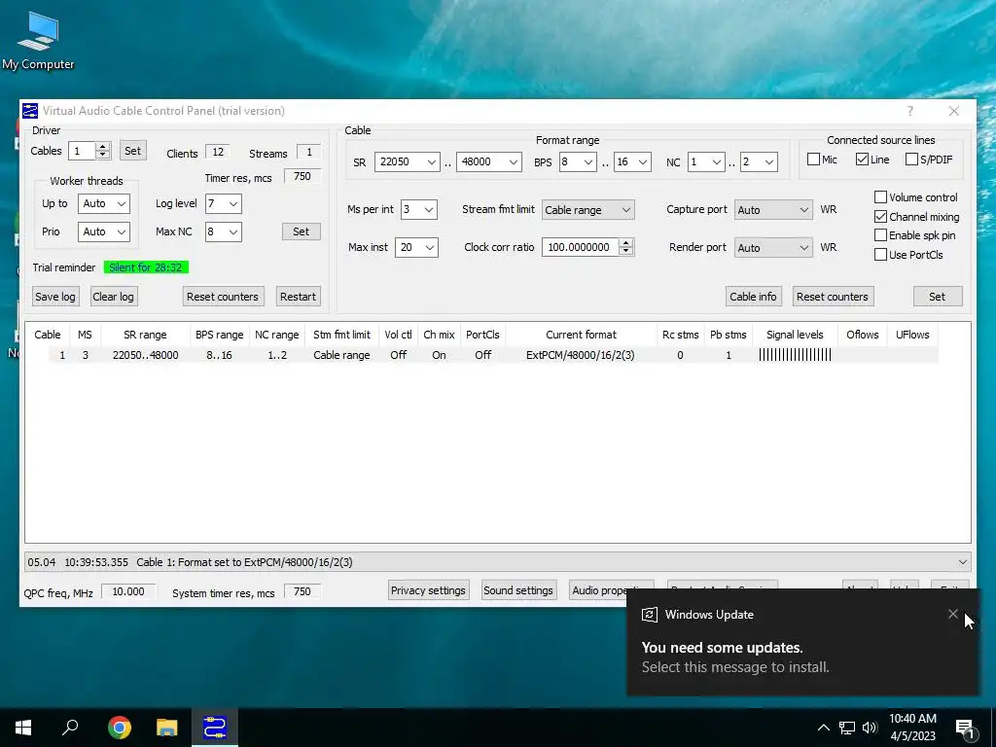Click the Cable section Set button
The width and height of the screenshot is (996, 747).
pos(938,297)
